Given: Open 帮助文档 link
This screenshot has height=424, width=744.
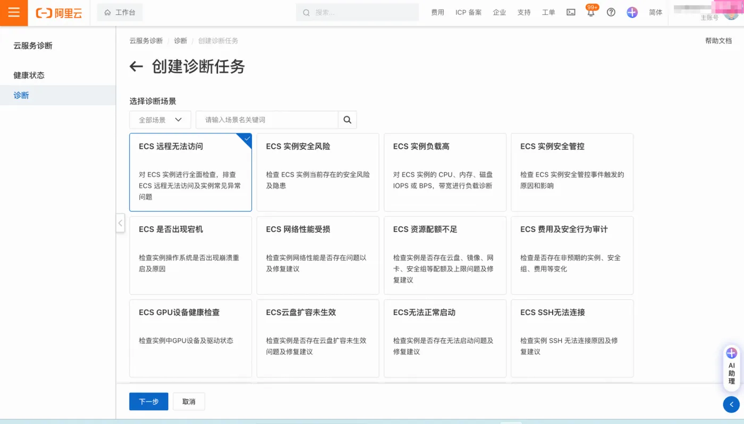Looking at the screenshot, I should (718, 41).
